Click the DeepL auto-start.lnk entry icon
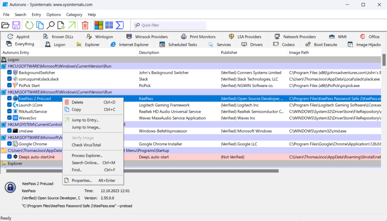The image size is (387, 221). 15,157
